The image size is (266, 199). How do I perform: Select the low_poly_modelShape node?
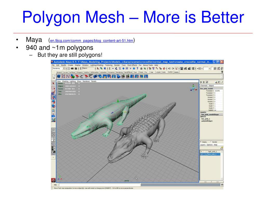[210, 115]
